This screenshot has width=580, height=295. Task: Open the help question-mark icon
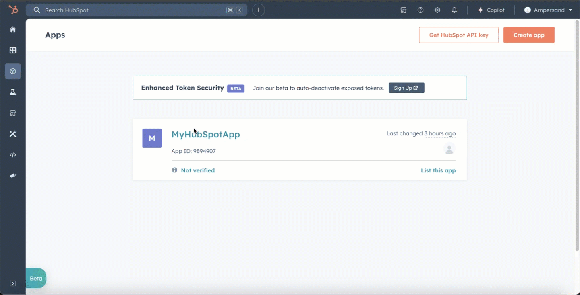[420, 10]
